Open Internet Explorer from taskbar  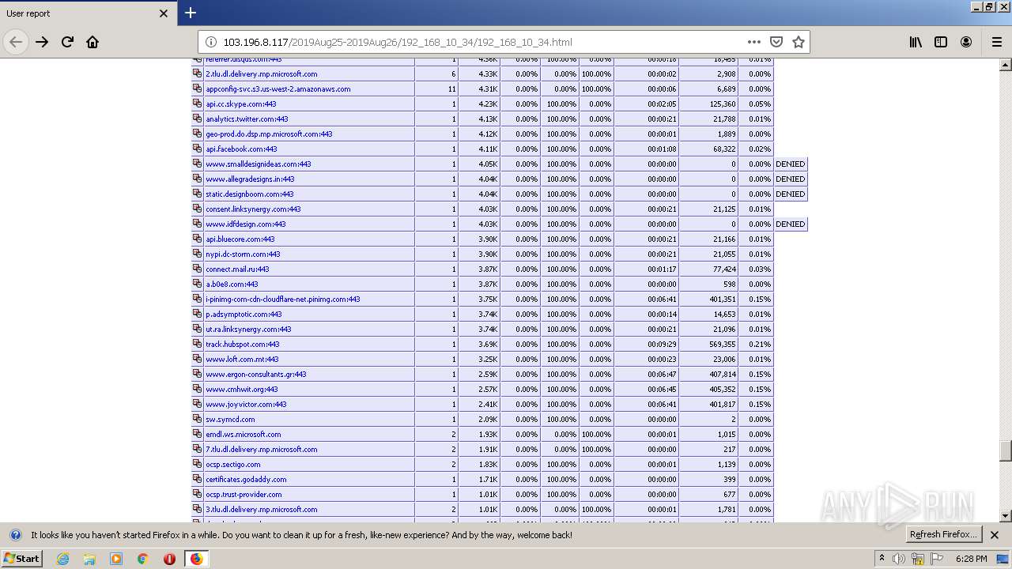(x=63, y=559)
